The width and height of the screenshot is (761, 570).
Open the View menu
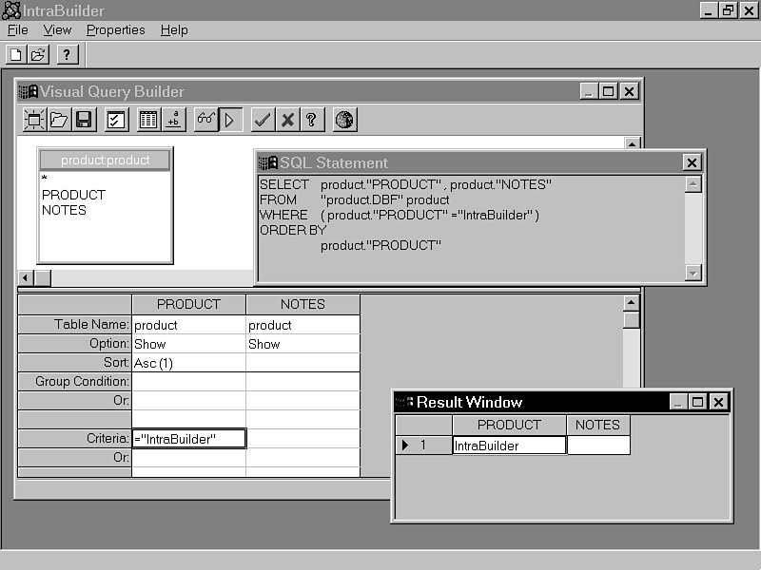57,29
